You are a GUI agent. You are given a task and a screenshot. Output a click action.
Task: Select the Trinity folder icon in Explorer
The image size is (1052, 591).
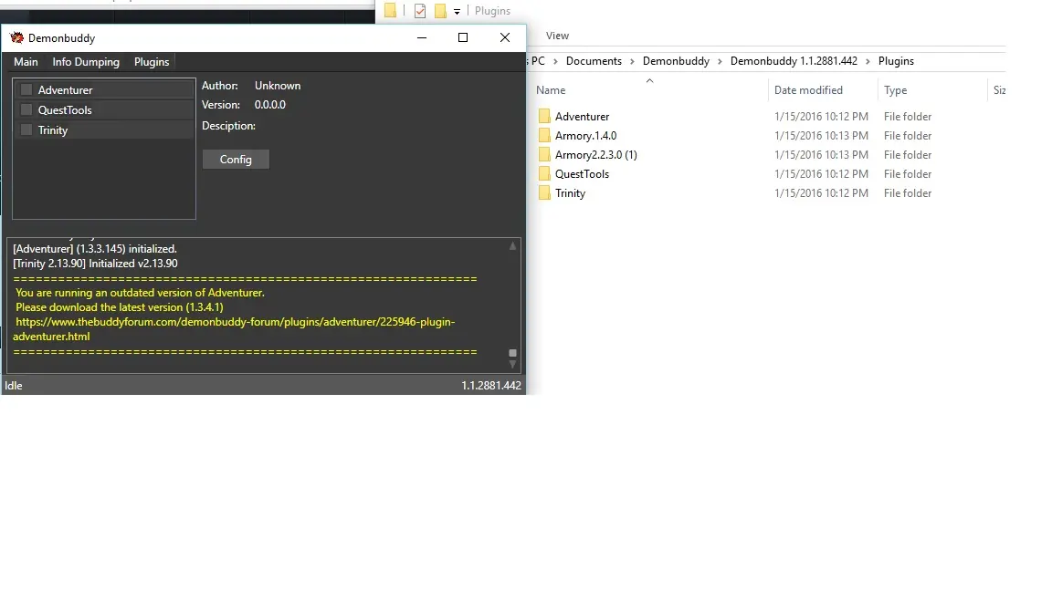[x=544, y=193]
